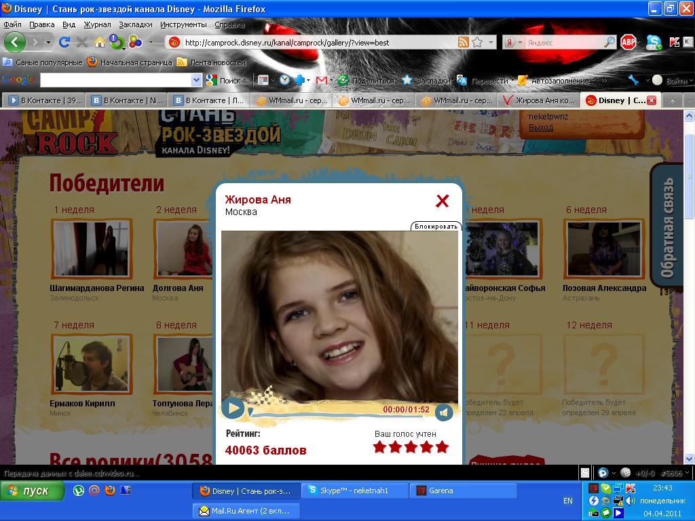
Task: Open the Журнал menu
Action: tap(97, 24)
